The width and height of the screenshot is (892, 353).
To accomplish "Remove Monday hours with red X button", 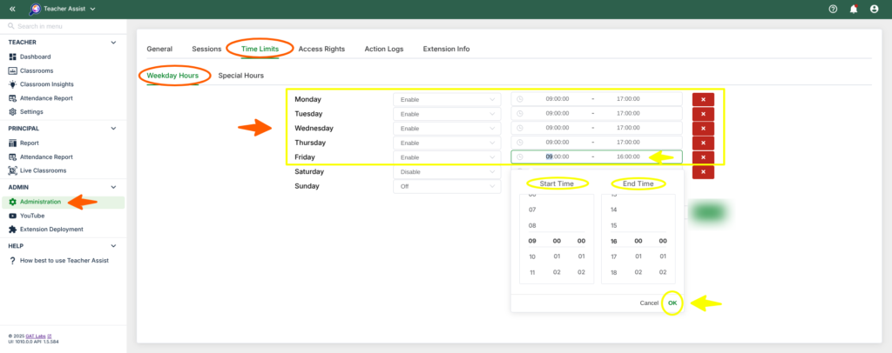I will pyautogui.click(x=703, y=99).
